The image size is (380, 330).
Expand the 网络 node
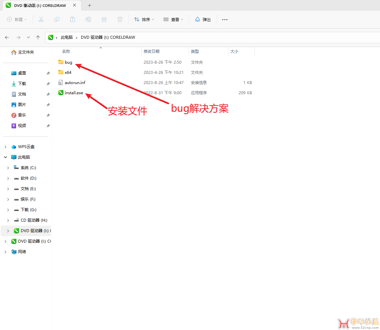[x=5, y=252]
